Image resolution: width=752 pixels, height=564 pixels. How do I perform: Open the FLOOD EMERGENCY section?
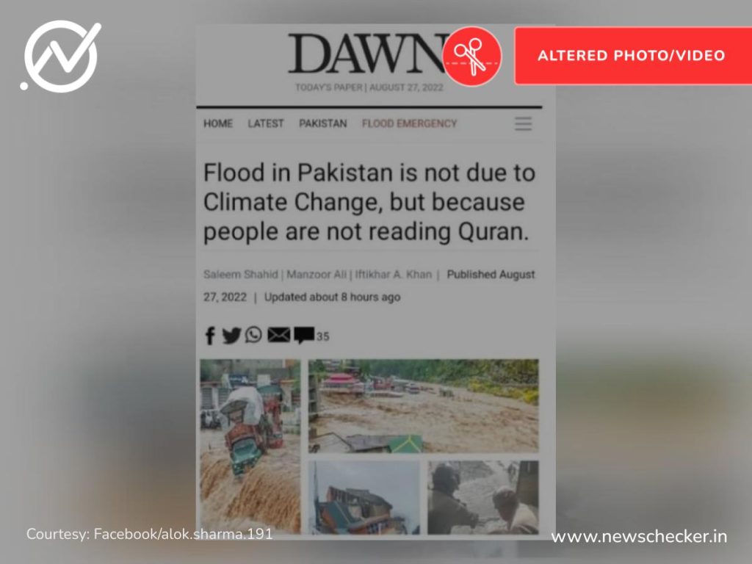tap(409, 123)
